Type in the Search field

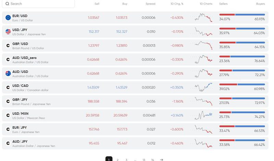point(41,4)
